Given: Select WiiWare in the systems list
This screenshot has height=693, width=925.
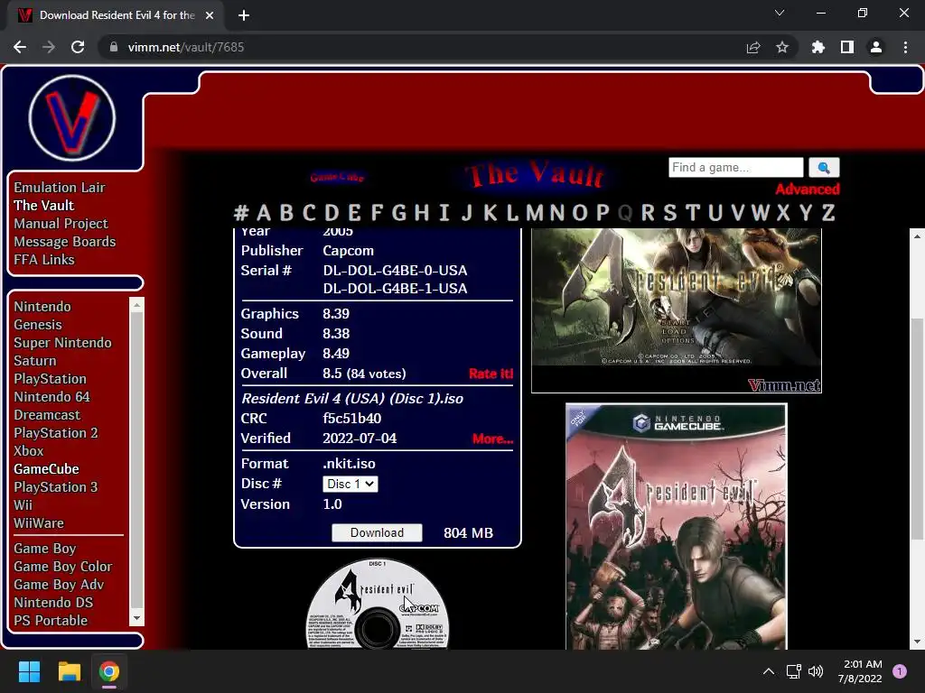Looking at the screenshot, I should [38, 523].
